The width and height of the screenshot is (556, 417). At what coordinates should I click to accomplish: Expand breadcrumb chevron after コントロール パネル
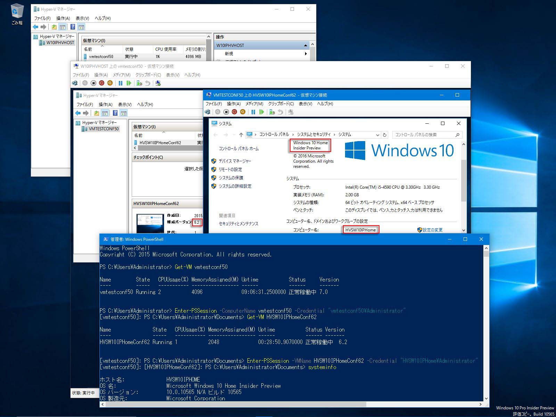(293, 134)
